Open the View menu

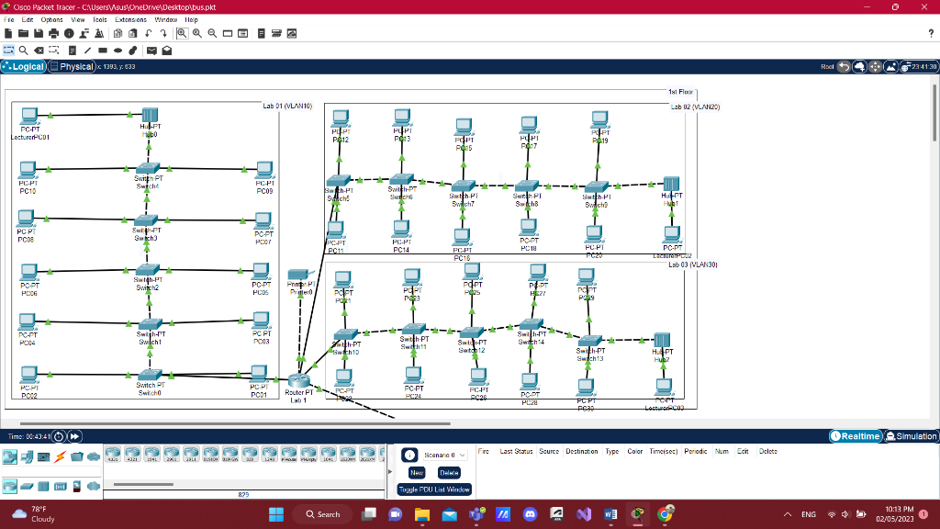[x=78, y=20]
